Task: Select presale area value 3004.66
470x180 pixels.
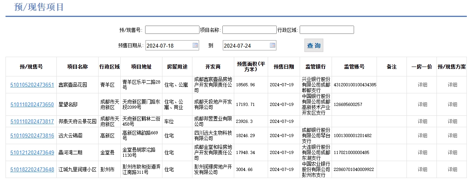Action: click(x=244, y=170)
